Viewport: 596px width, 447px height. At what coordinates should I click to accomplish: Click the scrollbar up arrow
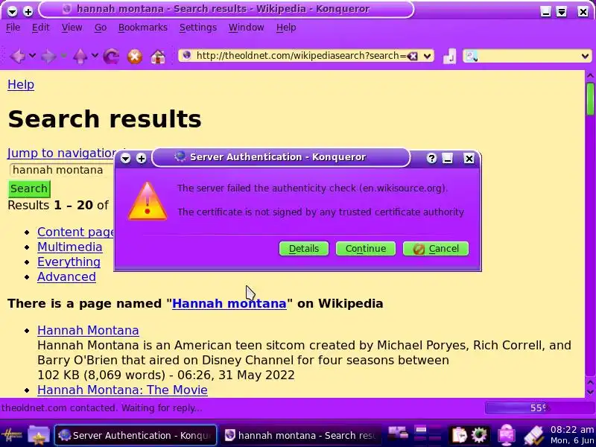coord(590,76)
